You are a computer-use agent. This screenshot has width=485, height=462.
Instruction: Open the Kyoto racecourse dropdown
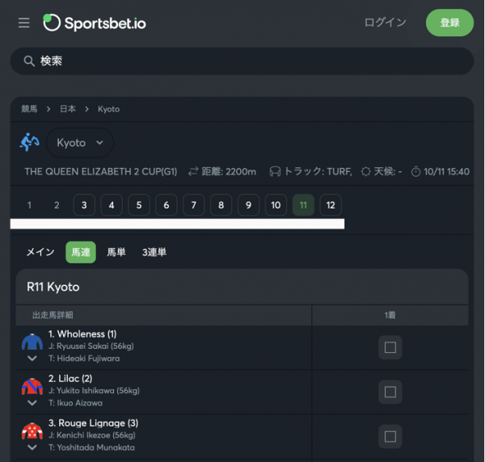[x=80, y=143]
